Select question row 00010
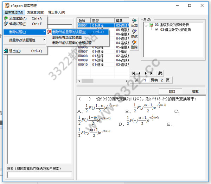 [x=103, y=65]
